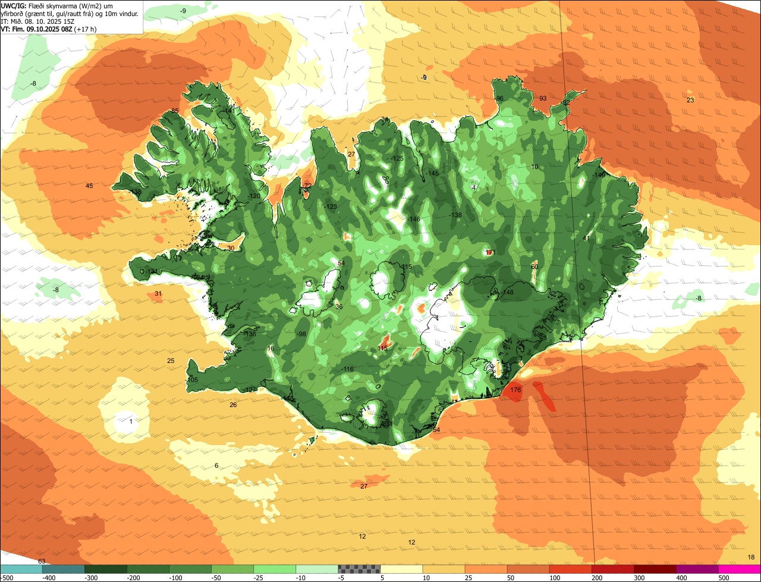The width and height of the screenshot is (761, 582).
Task: Select the -100 to -50 green legend swatch
Action: tap(190, 569)
